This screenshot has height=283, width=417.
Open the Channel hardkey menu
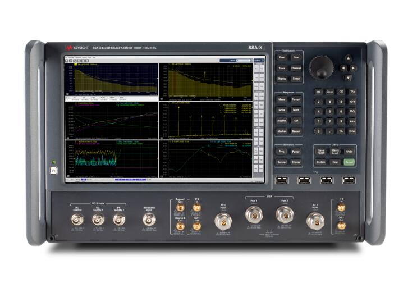(x=296, y=69)
